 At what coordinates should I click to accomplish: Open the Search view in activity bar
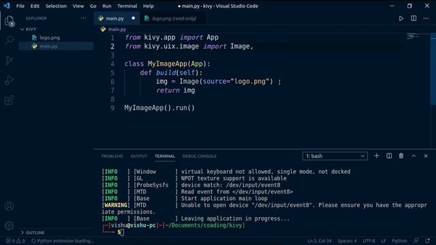[x=9, y=40]
